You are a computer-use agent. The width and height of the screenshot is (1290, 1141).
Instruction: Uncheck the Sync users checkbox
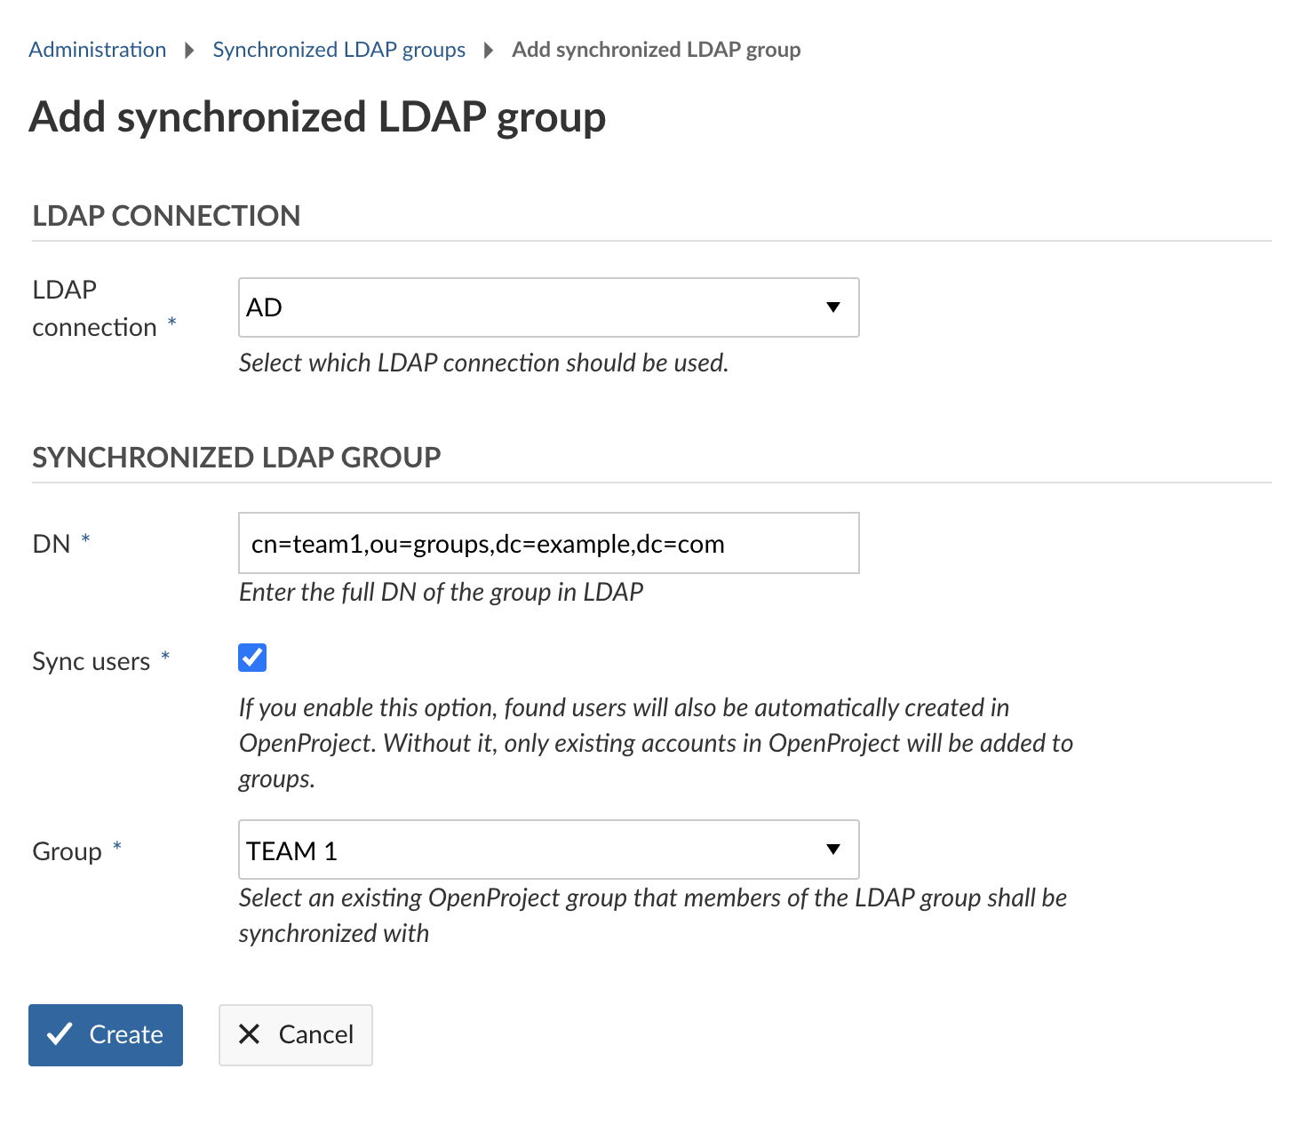click(252, 658)
